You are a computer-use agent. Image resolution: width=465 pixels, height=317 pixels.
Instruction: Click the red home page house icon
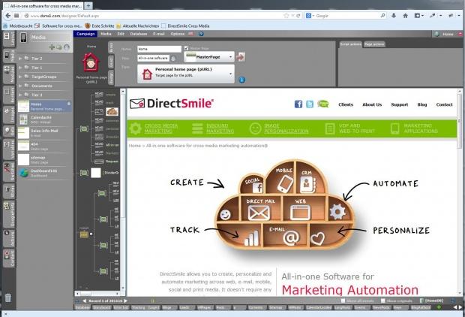(x=91, y=62)
